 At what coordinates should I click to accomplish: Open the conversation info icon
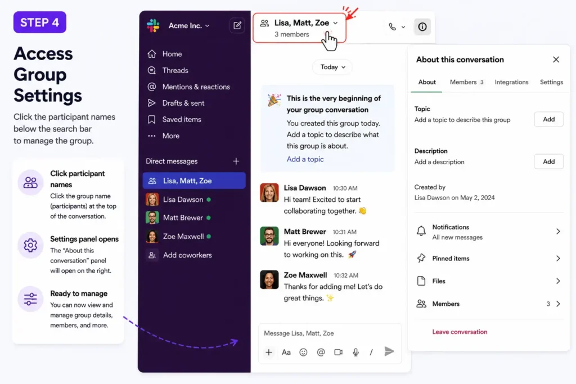[x=422, y=26]
